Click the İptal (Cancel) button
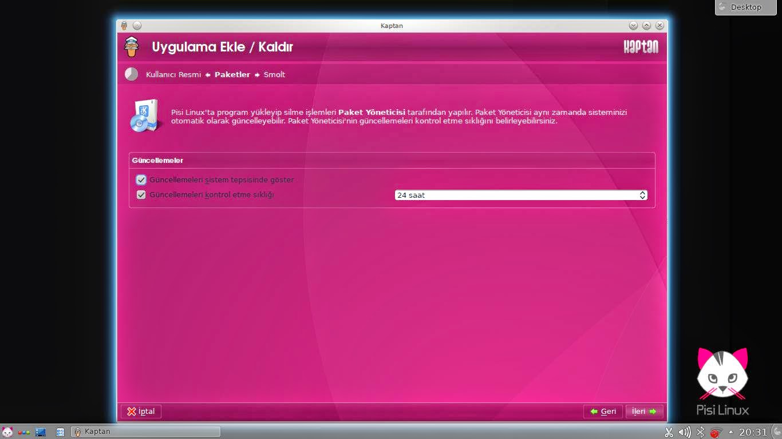This screenshot has height=439, width=782. (x=141, y=412)
